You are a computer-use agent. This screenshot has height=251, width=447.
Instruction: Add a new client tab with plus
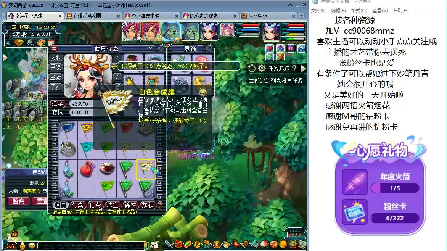coord(302,16)
